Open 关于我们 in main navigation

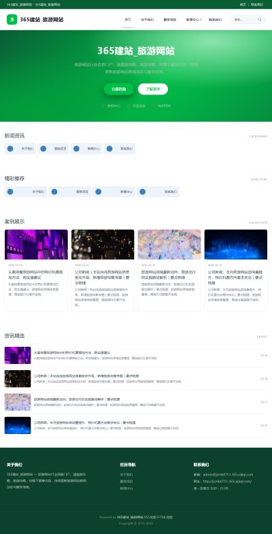(148, 20)
